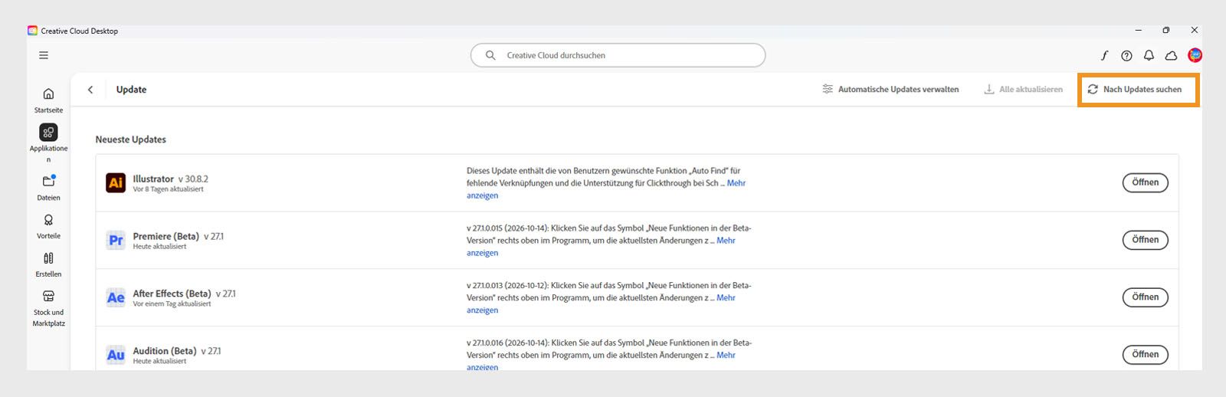
Task: Click Mehr anzeigen link for Premiere (Beta)
Action: click(x=726, y=241)
